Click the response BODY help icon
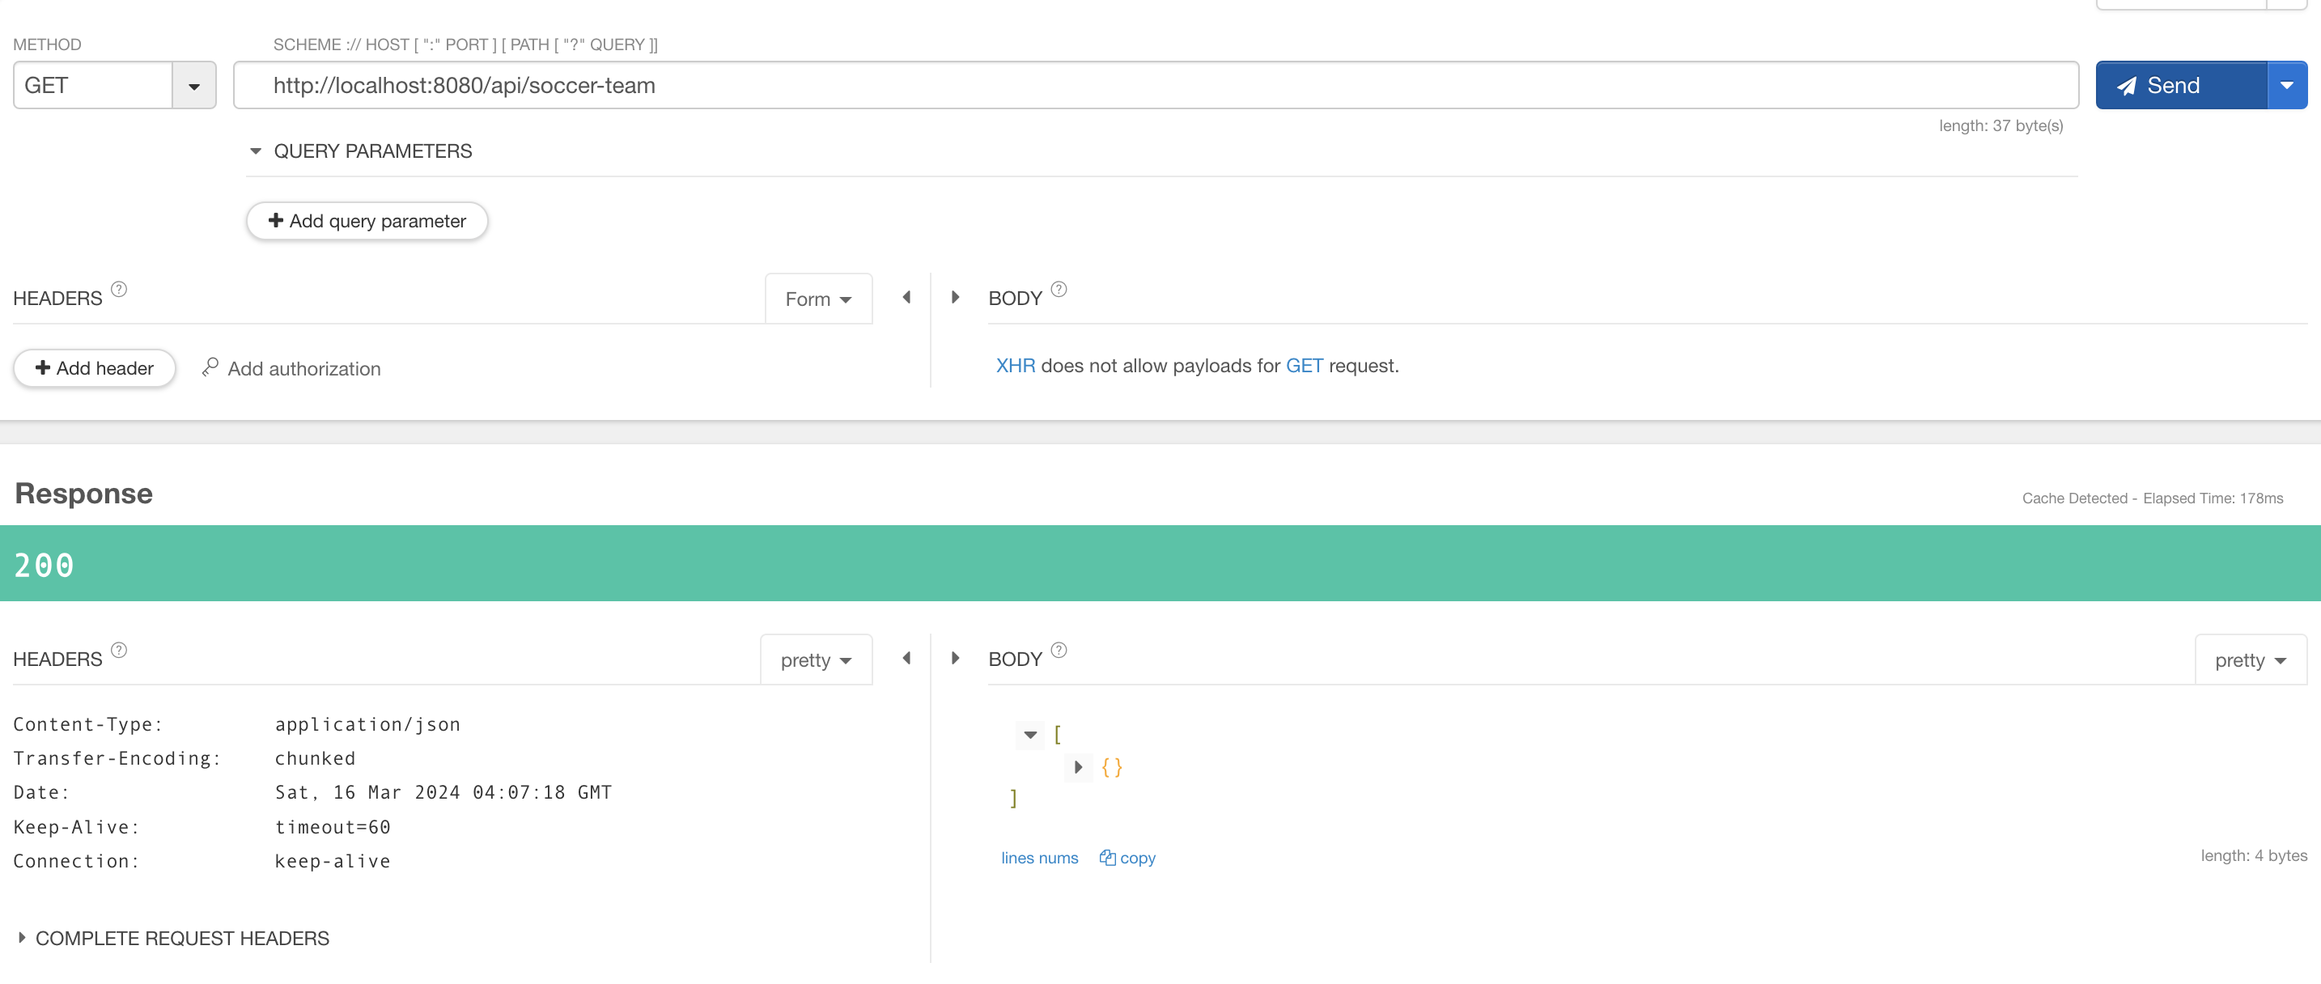 1059,650
